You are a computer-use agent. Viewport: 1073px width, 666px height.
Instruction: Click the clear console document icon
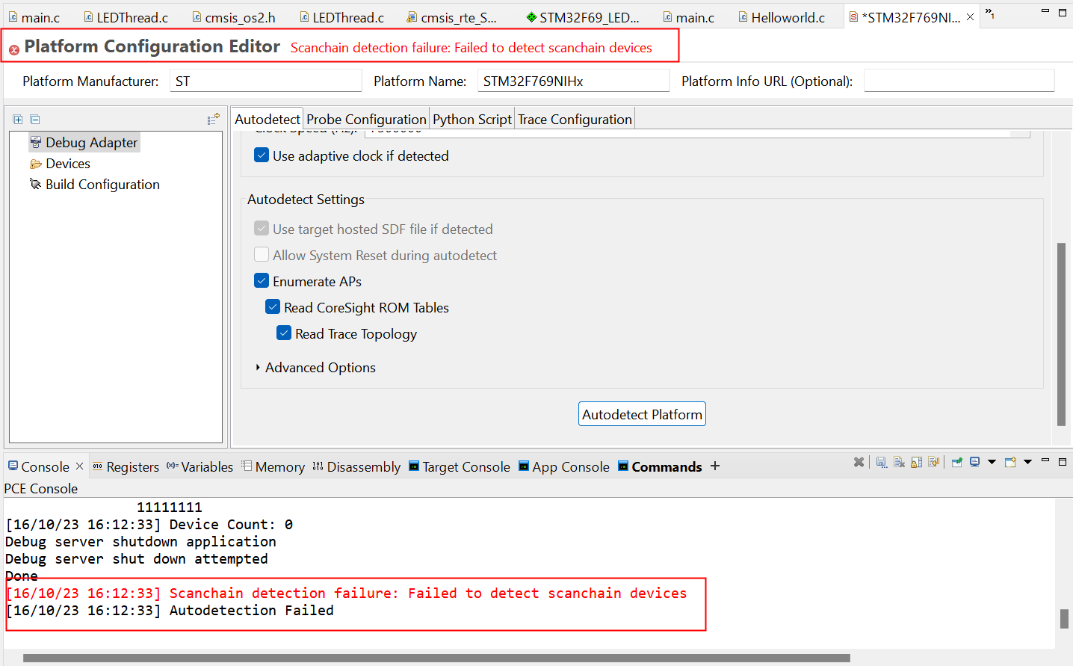(899, 463)
